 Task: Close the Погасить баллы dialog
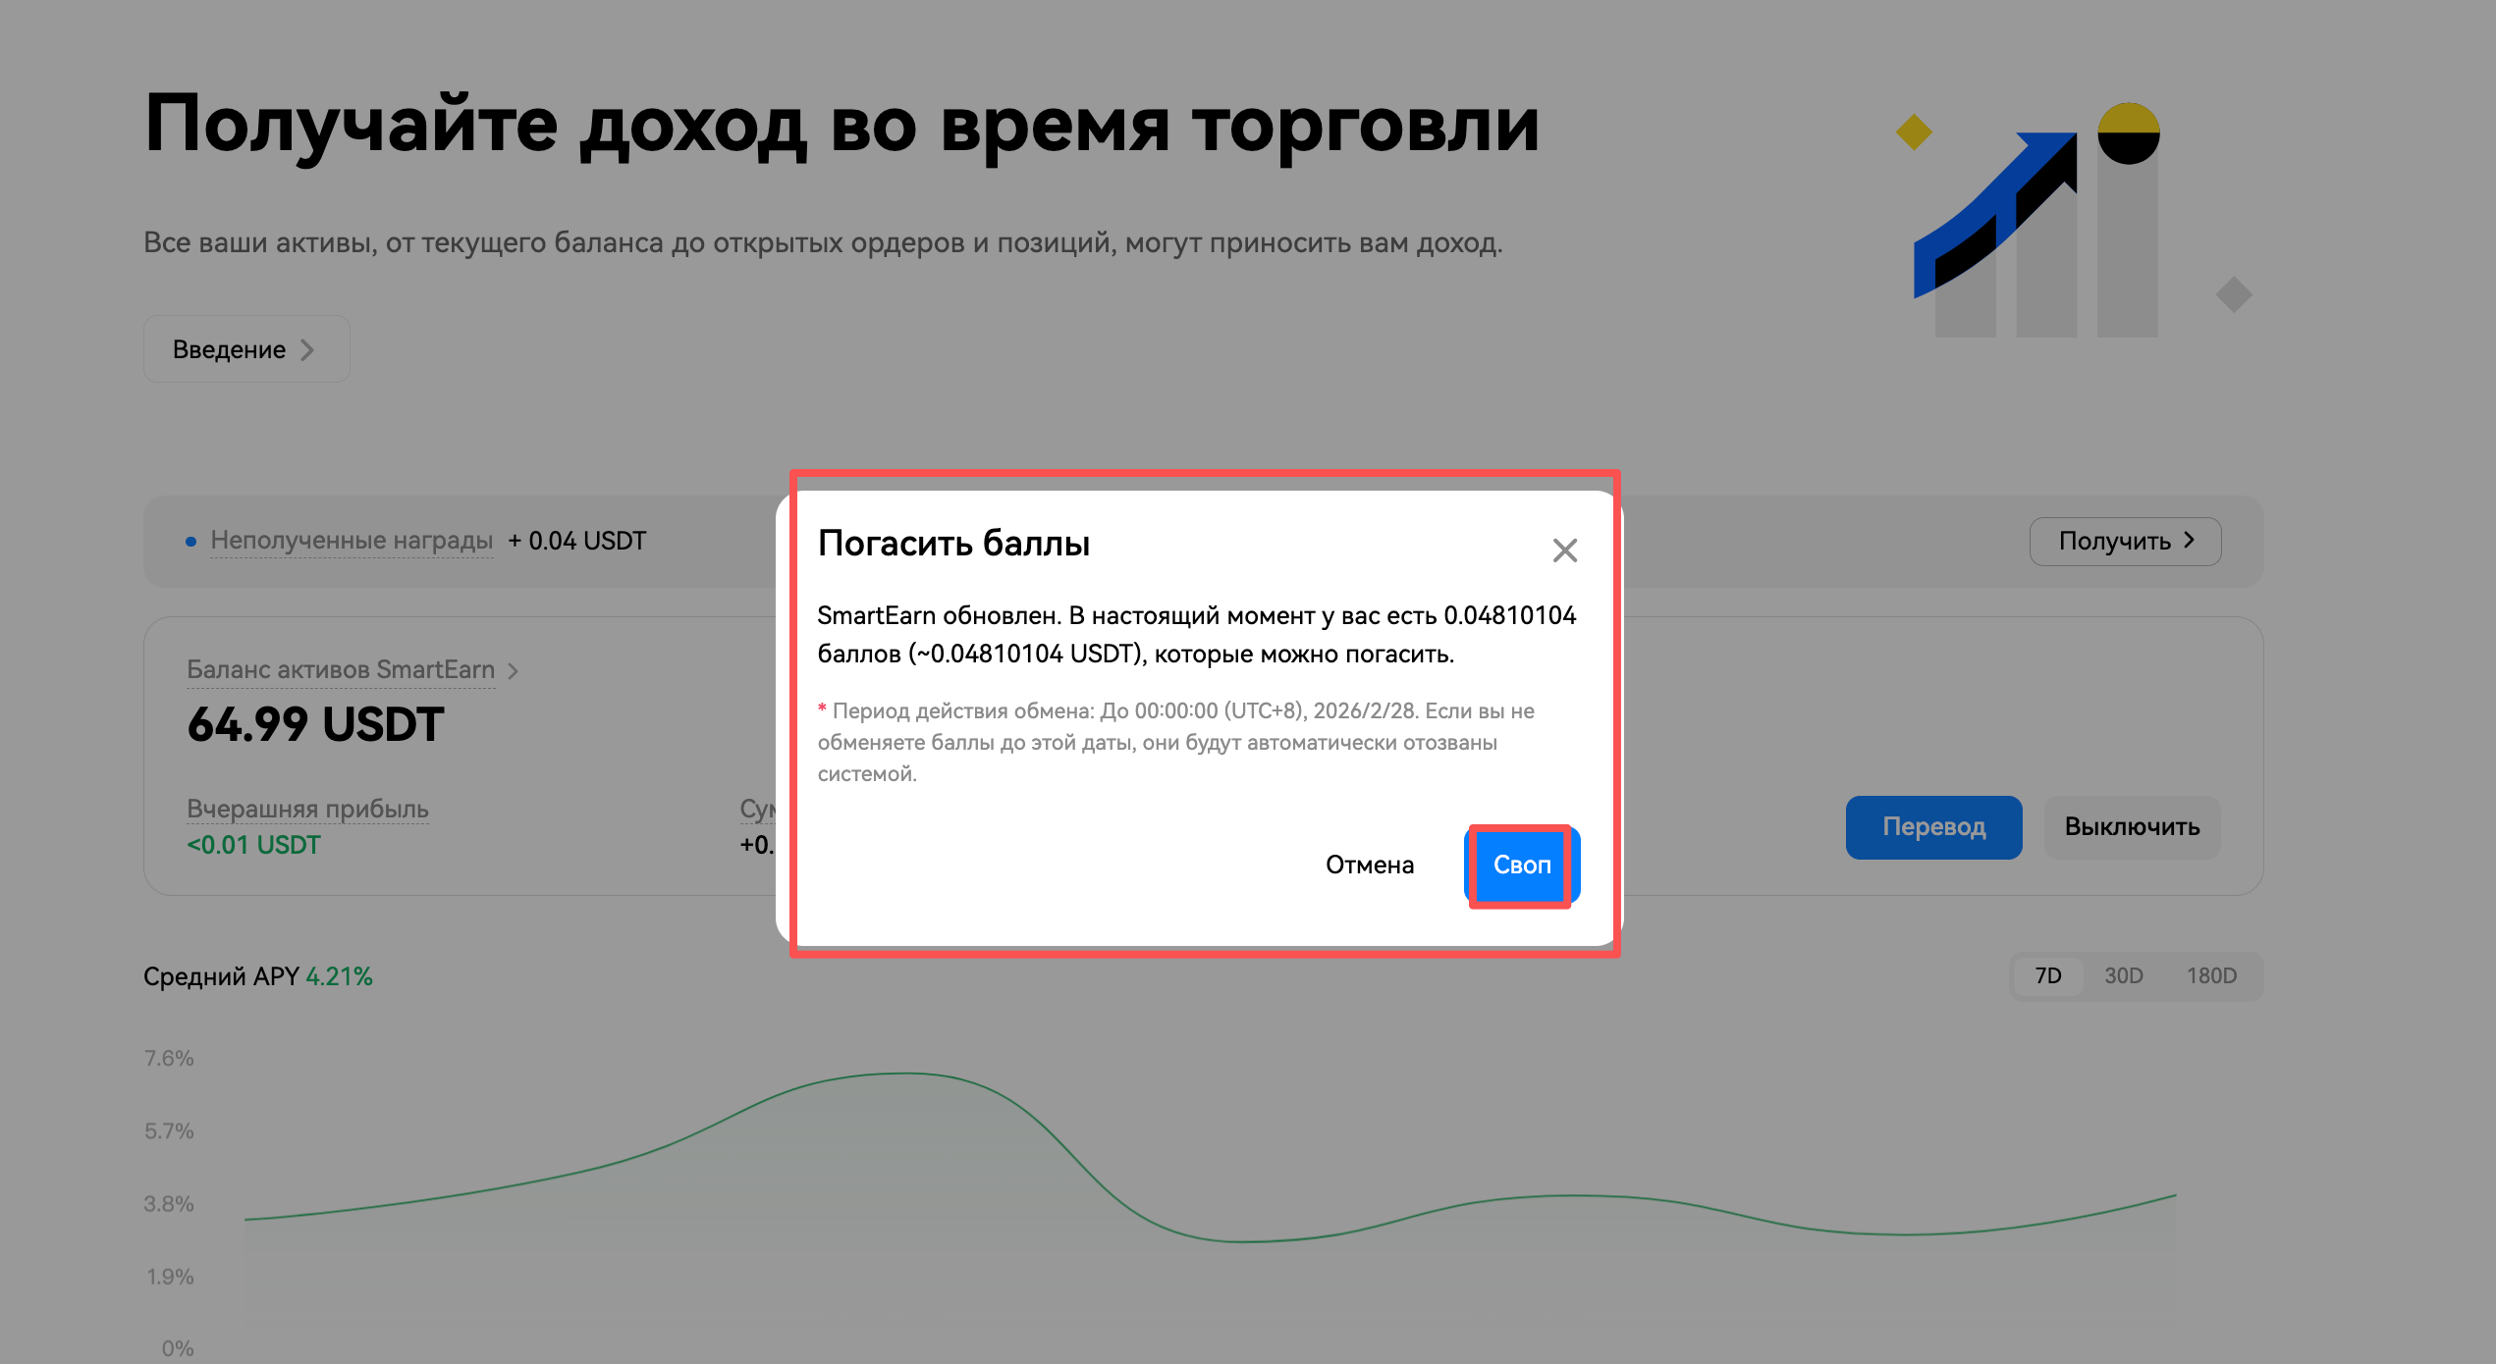[x=1564, y=551]
